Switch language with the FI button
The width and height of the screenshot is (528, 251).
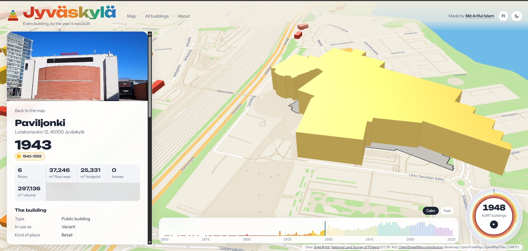[x=503, y=16]
